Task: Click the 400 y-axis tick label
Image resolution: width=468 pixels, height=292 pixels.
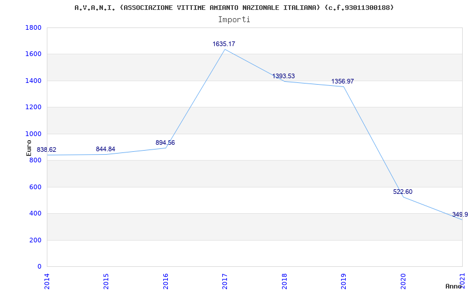Action: 36,214
